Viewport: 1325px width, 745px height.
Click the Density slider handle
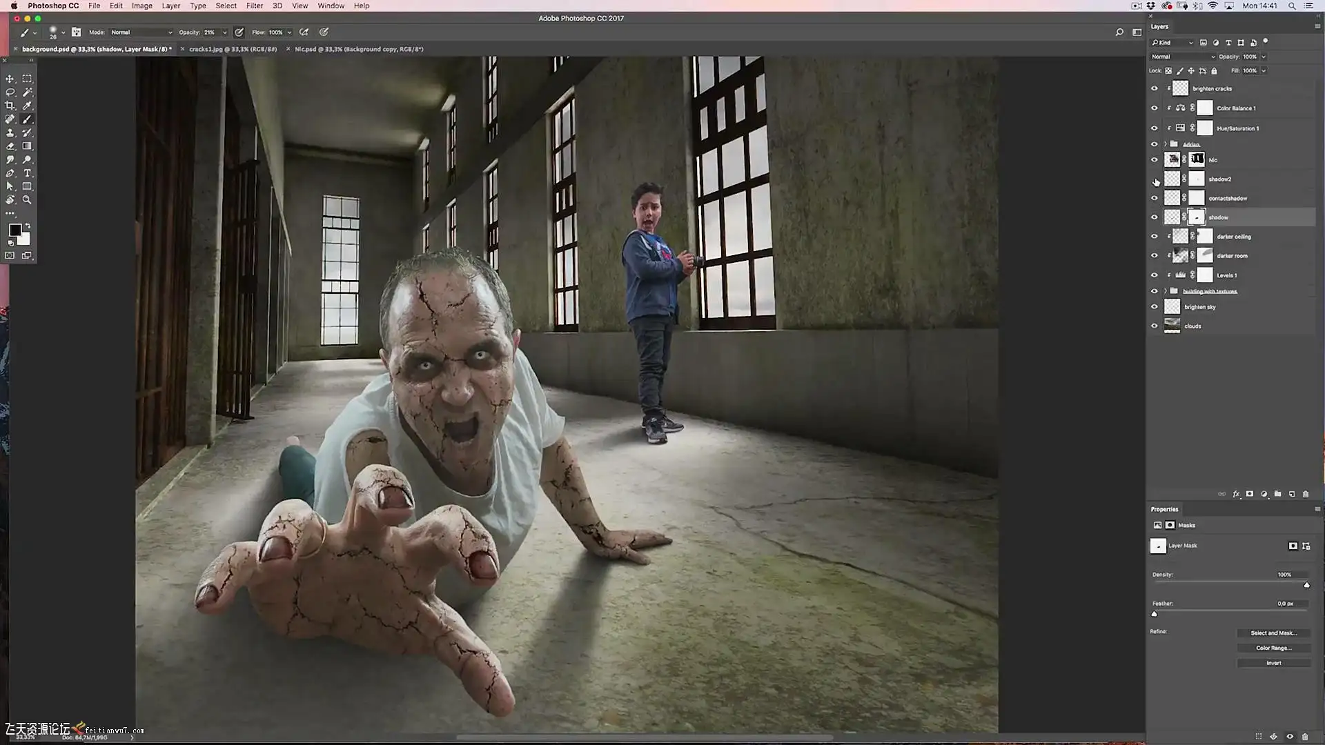[1306, 586]
